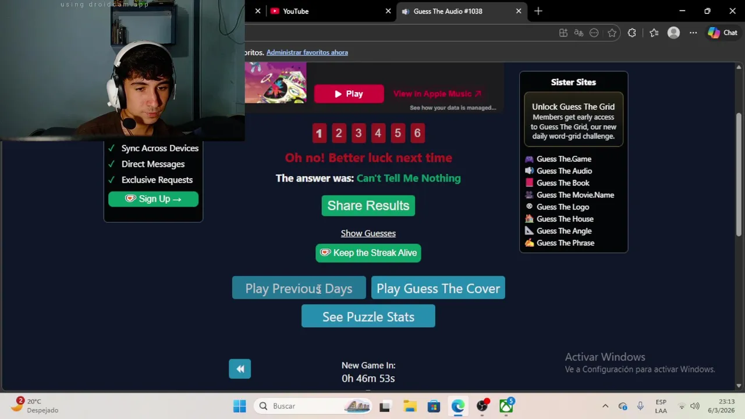Click the scrollbar down arrow

point(739,386)
